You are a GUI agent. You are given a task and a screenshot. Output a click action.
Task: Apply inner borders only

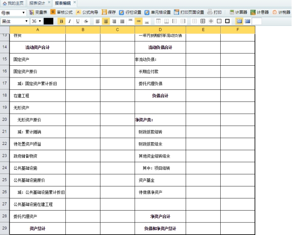[x=211, y=21]
